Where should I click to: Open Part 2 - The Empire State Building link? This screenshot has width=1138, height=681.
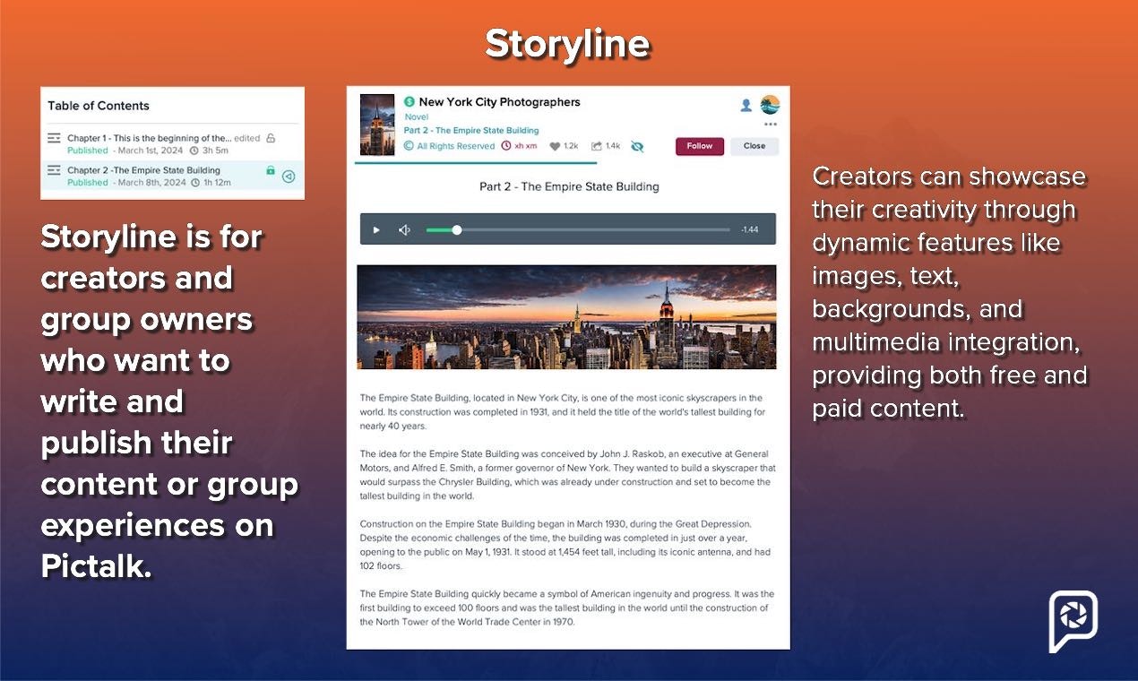[471, 131]
